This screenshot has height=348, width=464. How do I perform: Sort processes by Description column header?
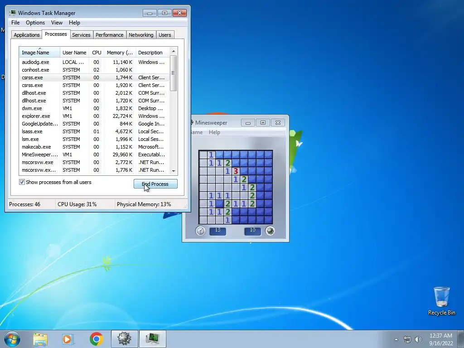152,53
